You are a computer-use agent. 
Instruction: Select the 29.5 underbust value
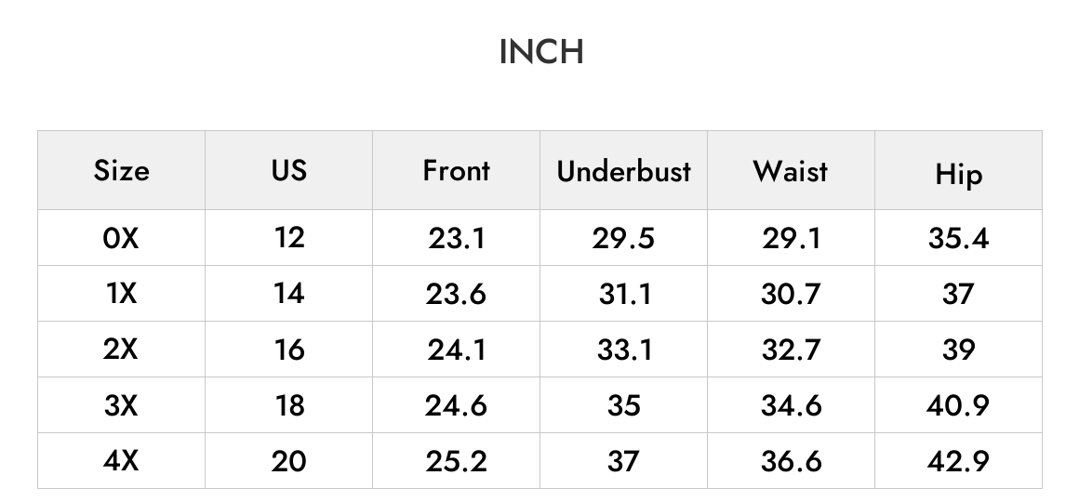coord(623,239)
